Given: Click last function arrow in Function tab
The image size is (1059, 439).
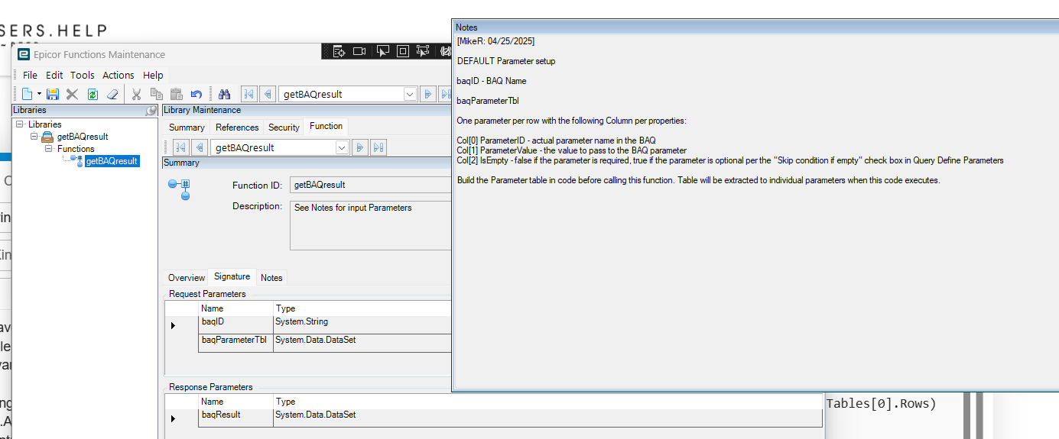Looking at the screenshot, I should click(378, 147).
